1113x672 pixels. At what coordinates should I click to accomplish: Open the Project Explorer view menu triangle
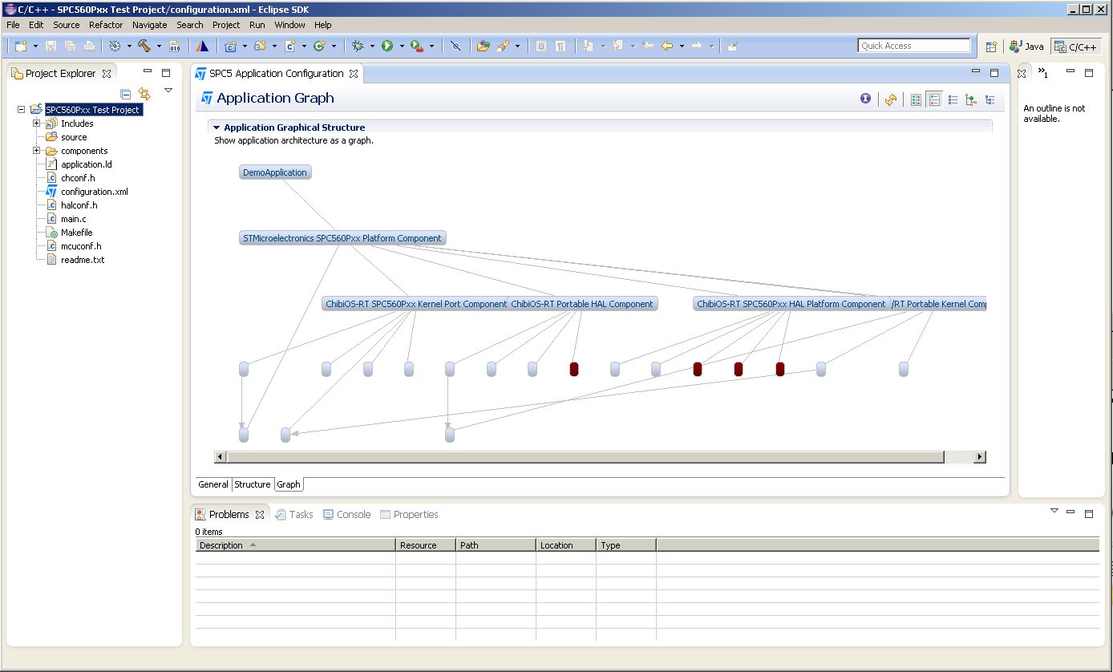(168, 91)
